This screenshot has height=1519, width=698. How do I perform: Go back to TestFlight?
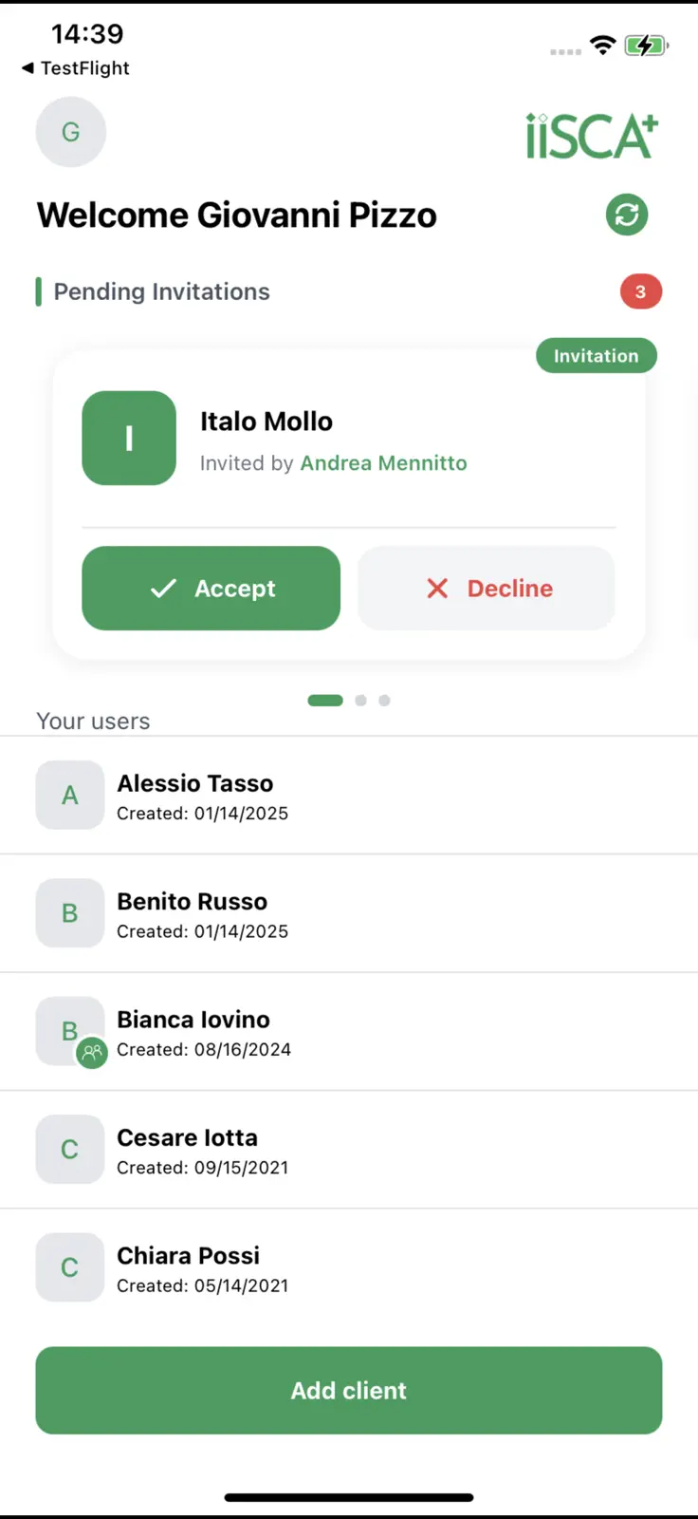[76, 68]
